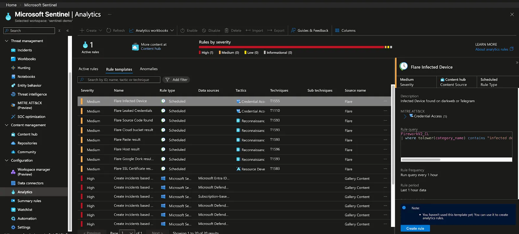
Task: Open MITRE ATT&CK (Preview)
Action: click(30, 105)
